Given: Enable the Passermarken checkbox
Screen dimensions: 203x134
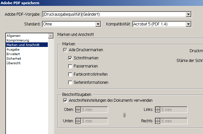Looking at the screenshot, I should 70,66.
